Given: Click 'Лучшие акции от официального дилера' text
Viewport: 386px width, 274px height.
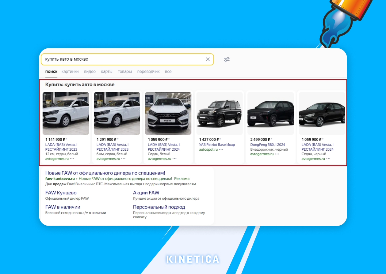Looking at the screenshot, I should click(x=166, y=198).
